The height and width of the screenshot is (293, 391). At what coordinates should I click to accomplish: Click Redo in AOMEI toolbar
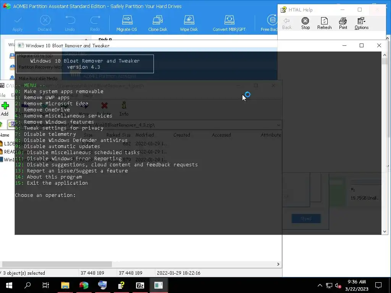coord(95,23)
